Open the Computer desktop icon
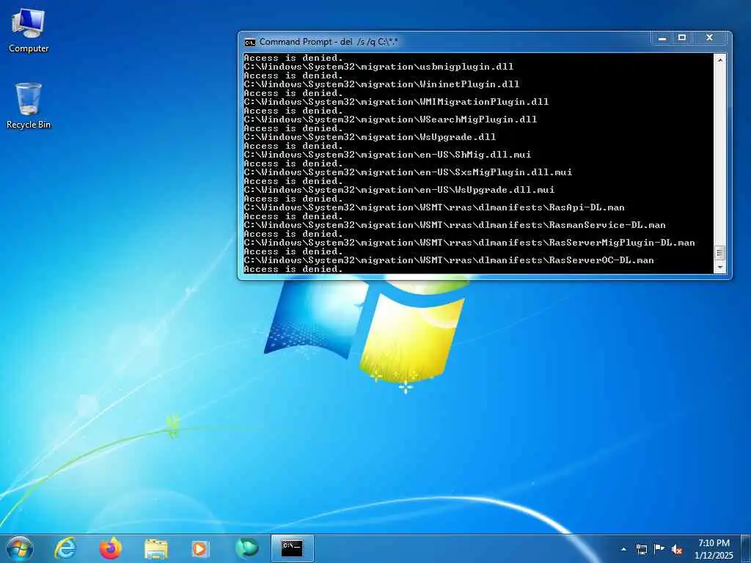 [29, 31]
